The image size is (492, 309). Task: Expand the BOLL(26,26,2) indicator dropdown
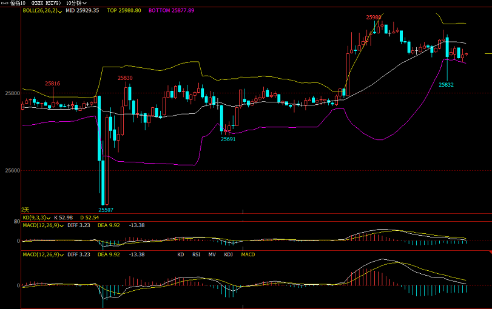point(42,11)
